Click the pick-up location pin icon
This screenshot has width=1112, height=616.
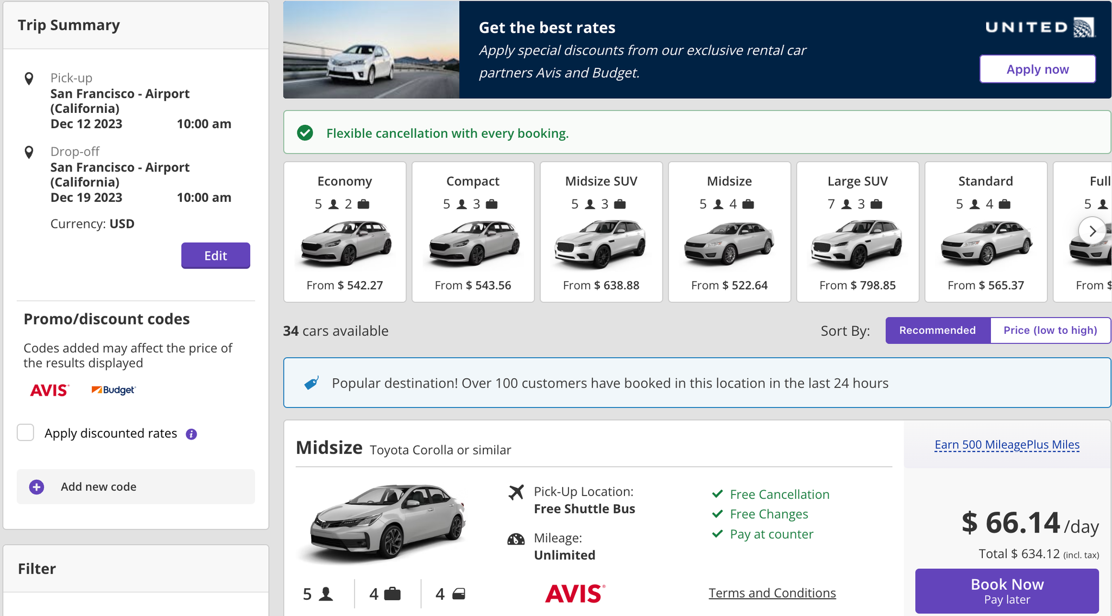28,78
